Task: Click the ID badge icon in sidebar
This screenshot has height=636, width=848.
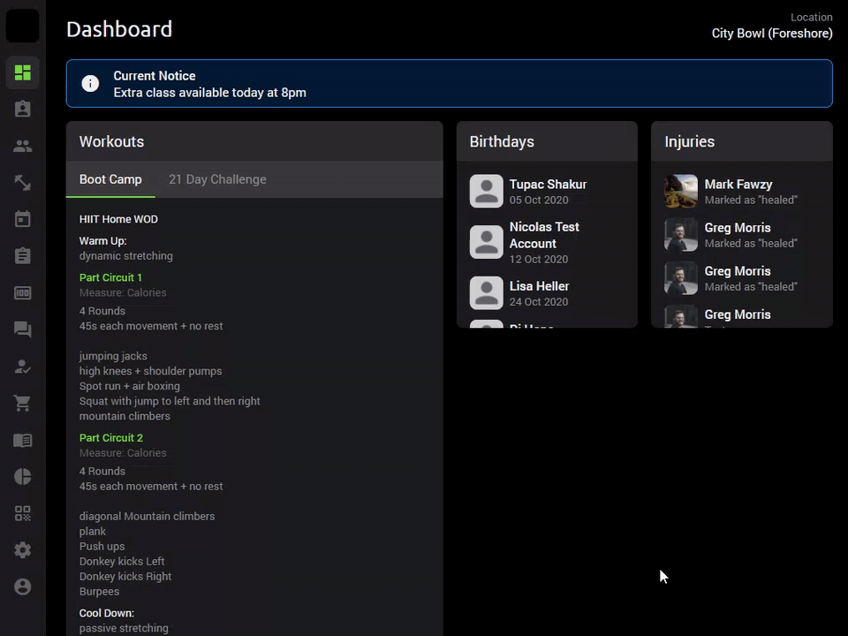Action: (x=23, y=110)
